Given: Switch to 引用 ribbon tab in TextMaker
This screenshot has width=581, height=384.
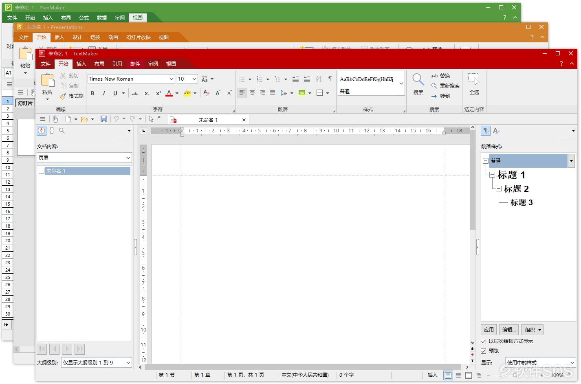Looking at the screenshot, I should tap(117, 64).
